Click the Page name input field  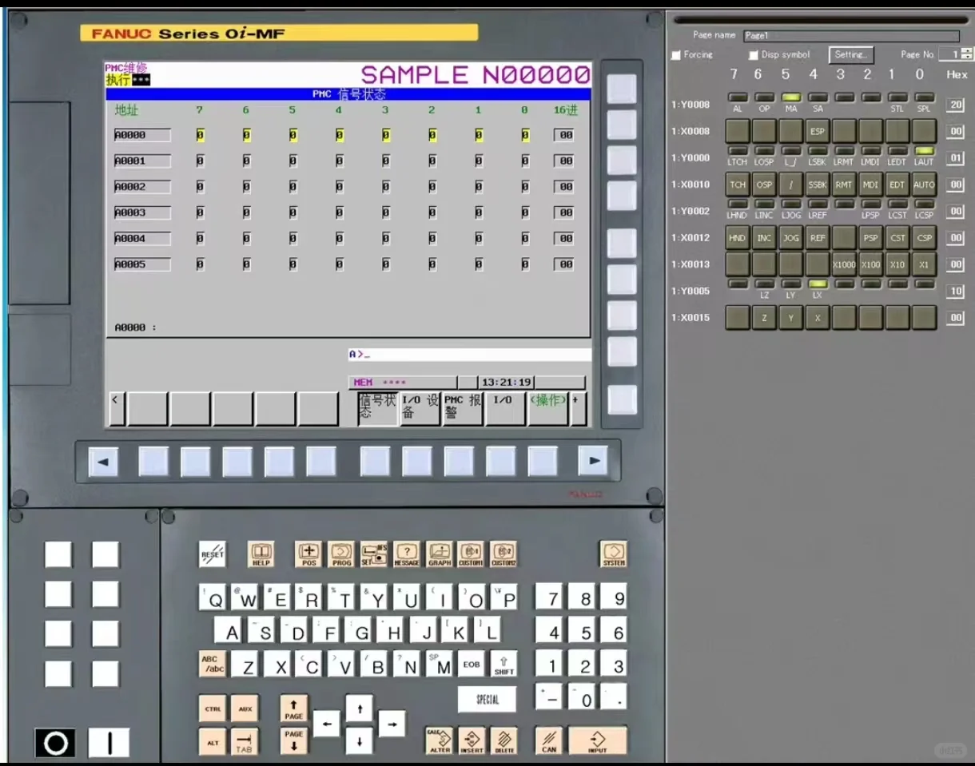click(x=851, y=36)
